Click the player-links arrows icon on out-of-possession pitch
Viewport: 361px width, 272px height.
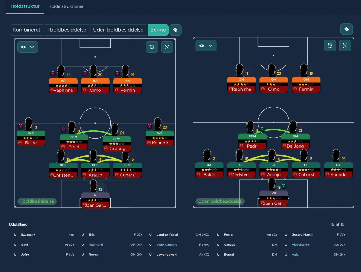click(345, 46)
